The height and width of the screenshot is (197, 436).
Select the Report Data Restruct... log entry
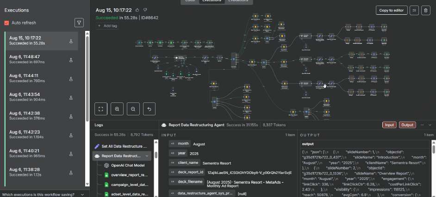[122, 156]
